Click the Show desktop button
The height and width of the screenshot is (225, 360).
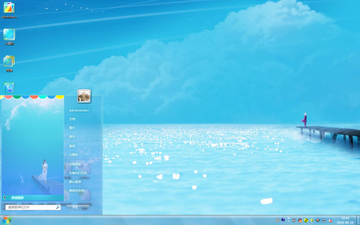click(358, 220)
